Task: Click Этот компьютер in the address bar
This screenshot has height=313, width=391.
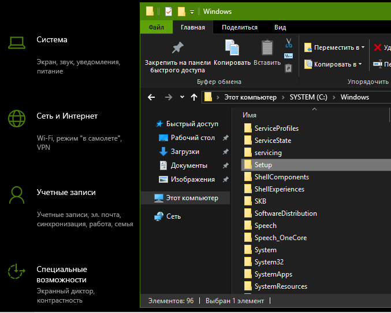Action: (250, 97)
